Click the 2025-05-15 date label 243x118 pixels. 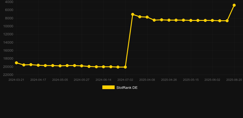[x=191, y=80]
